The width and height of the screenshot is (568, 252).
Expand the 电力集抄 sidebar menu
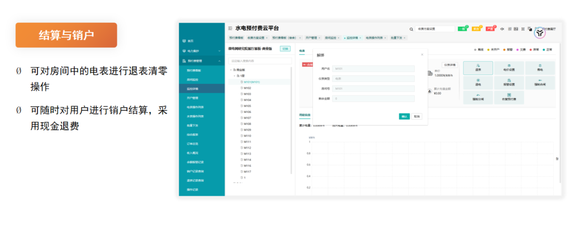pos(201,51)
